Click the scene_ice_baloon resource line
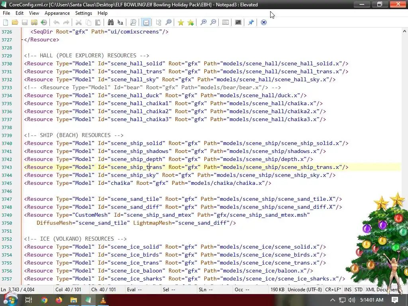Image resolution: width=408 pixels, height=306 pixels. (169, 271)
